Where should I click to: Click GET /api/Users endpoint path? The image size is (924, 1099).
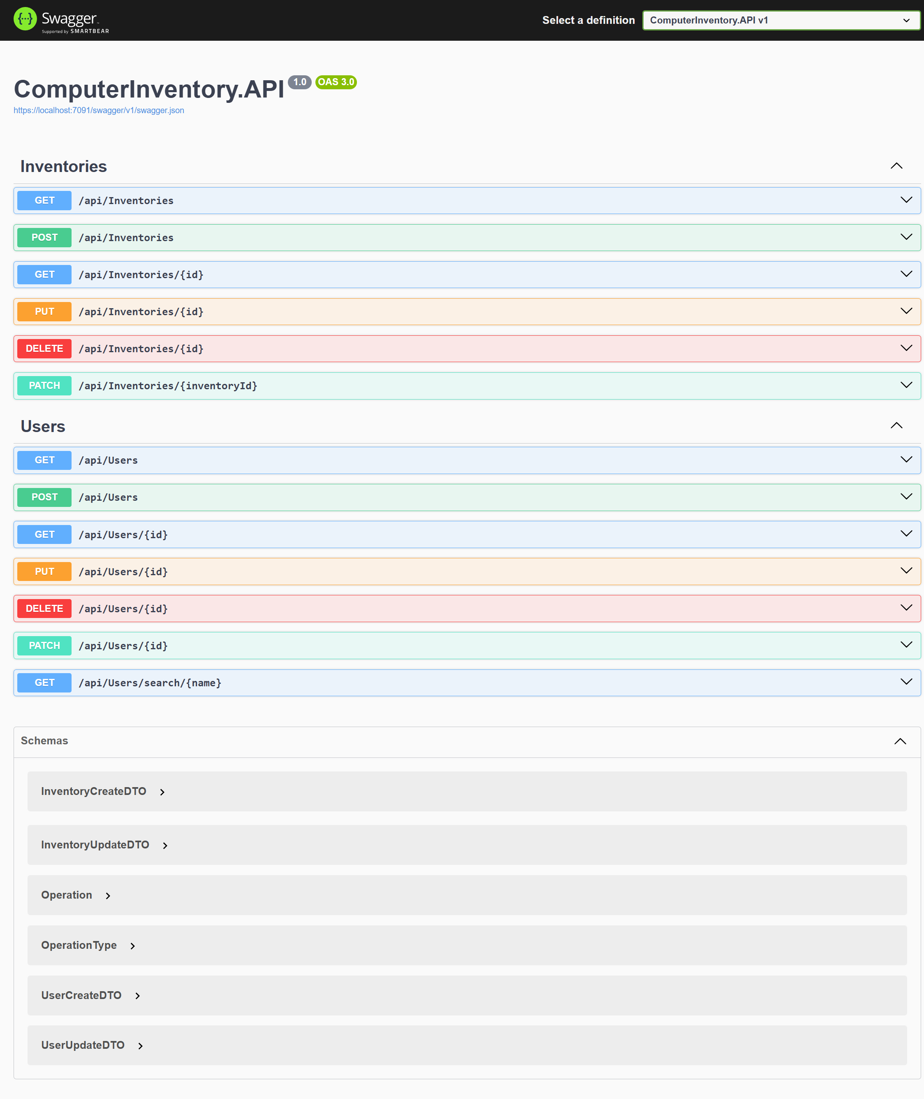(108, 460)
